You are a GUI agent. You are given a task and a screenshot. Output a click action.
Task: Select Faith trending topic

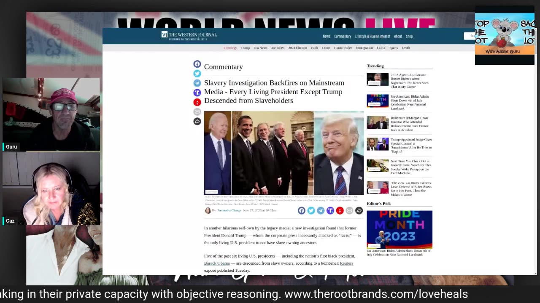(314, 48)
